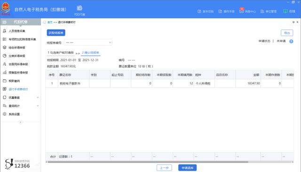Click the scrollbar's right arrow
Image resolution: width=301 pixels, height=172 pixels.
click(293, 162)
